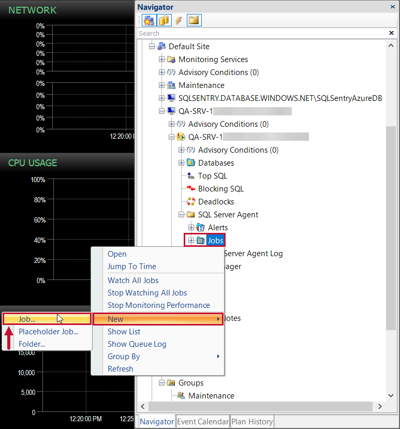Switch to the Event Calendar tab

(203, 422)
